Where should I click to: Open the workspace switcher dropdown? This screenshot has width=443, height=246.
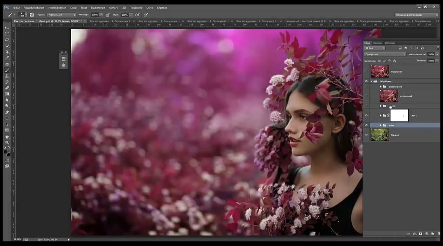tap(417, 15)
